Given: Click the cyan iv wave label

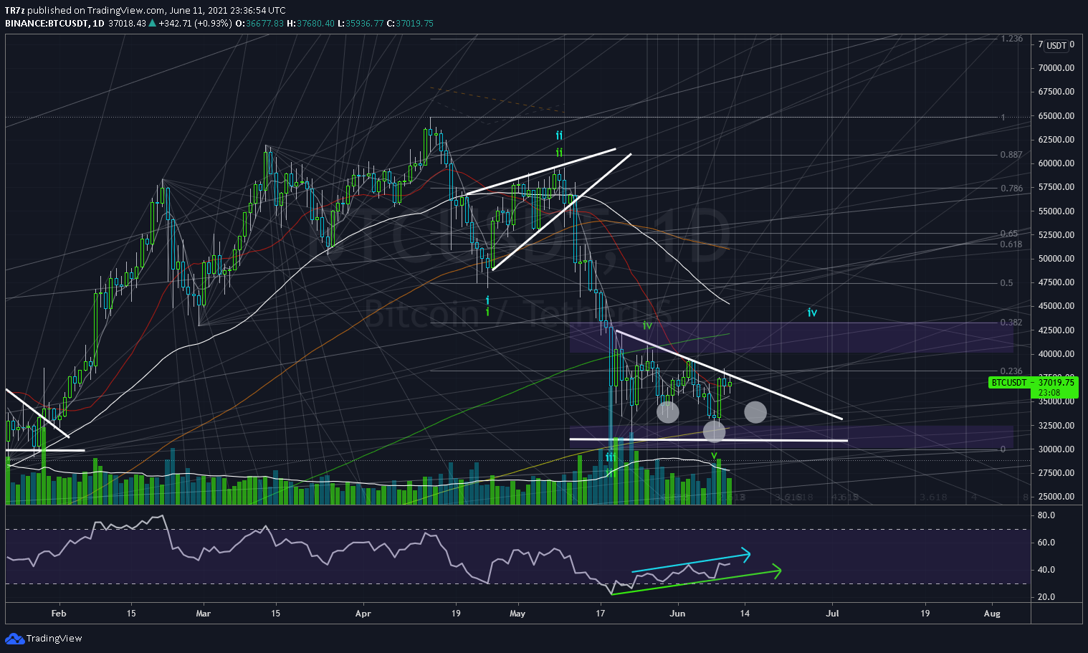Looking at the screenshot, I should (x=812, y=313).
